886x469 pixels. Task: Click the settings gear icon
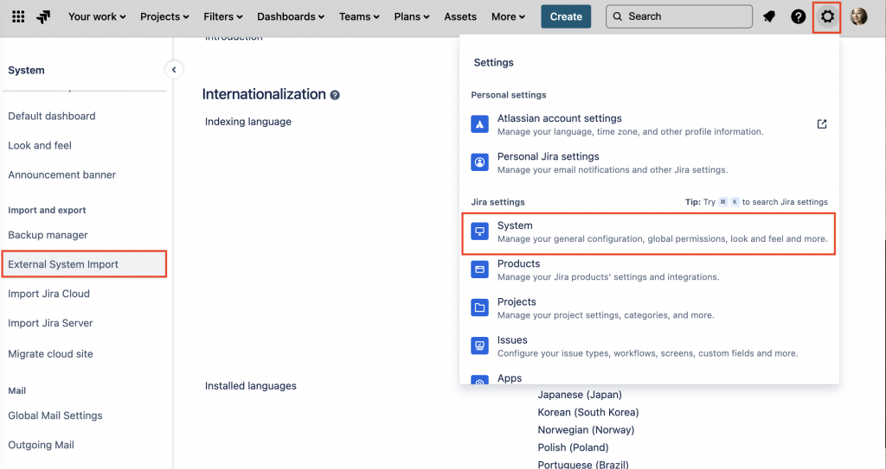pyautogui.click(x=827, y=16)
